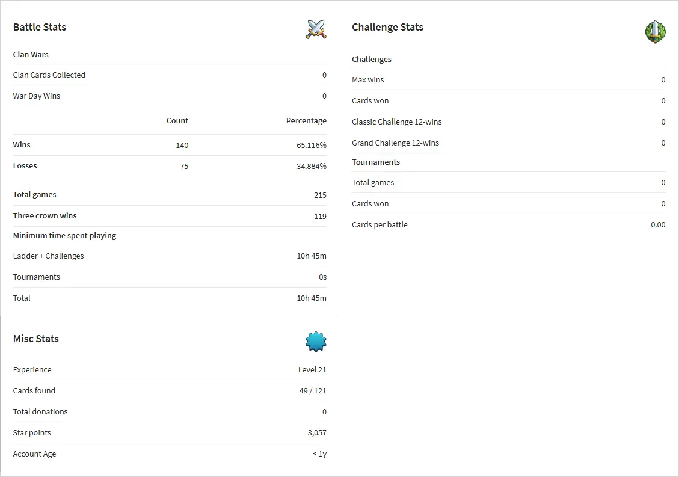This screenshot has height=477, width=679.
Task: Select the Misc Stats heading
Action: [36, 339]
